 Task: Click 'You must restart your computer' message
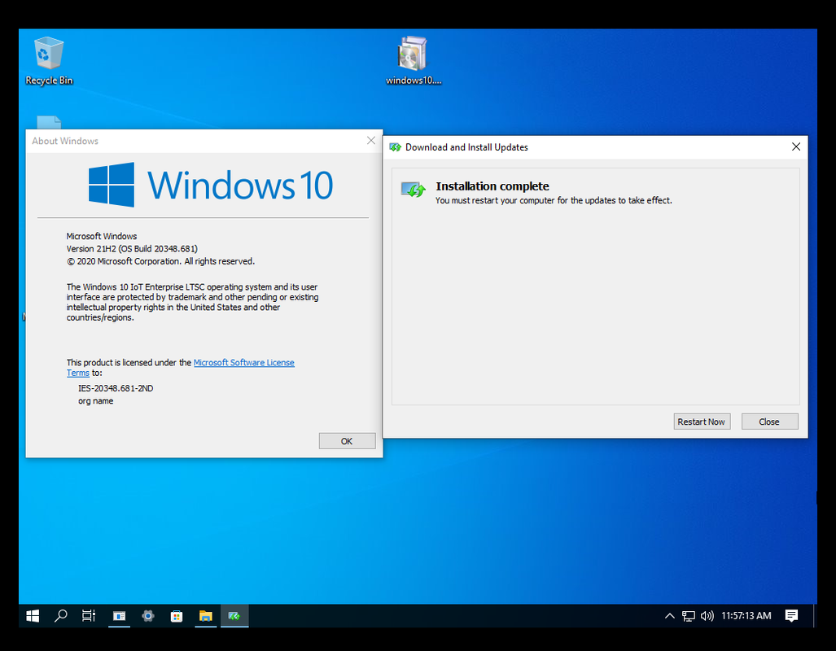[x=554, y=200]
